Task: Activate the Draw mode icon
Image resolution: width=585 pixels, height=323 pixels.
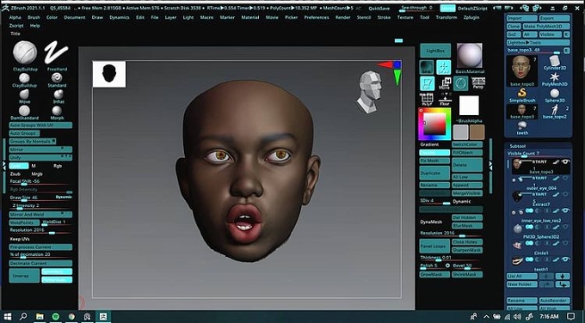Action: click(x=444, y=67)
